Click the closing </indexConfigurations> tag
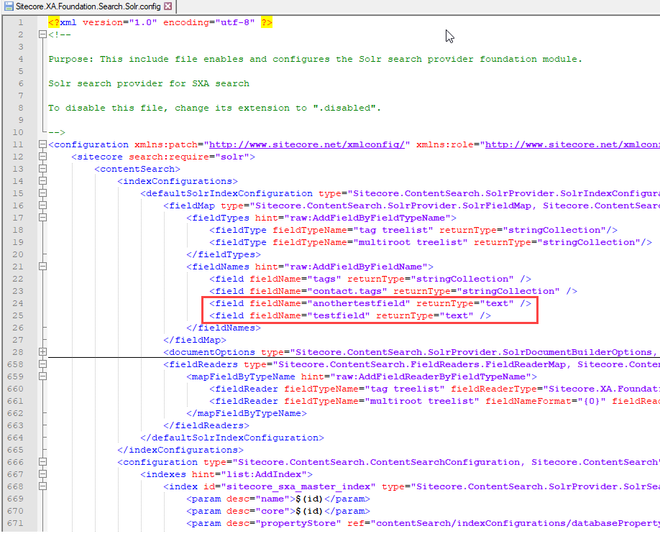The height and width of the screenshot is (536, 660). click(x=180, y=450)
